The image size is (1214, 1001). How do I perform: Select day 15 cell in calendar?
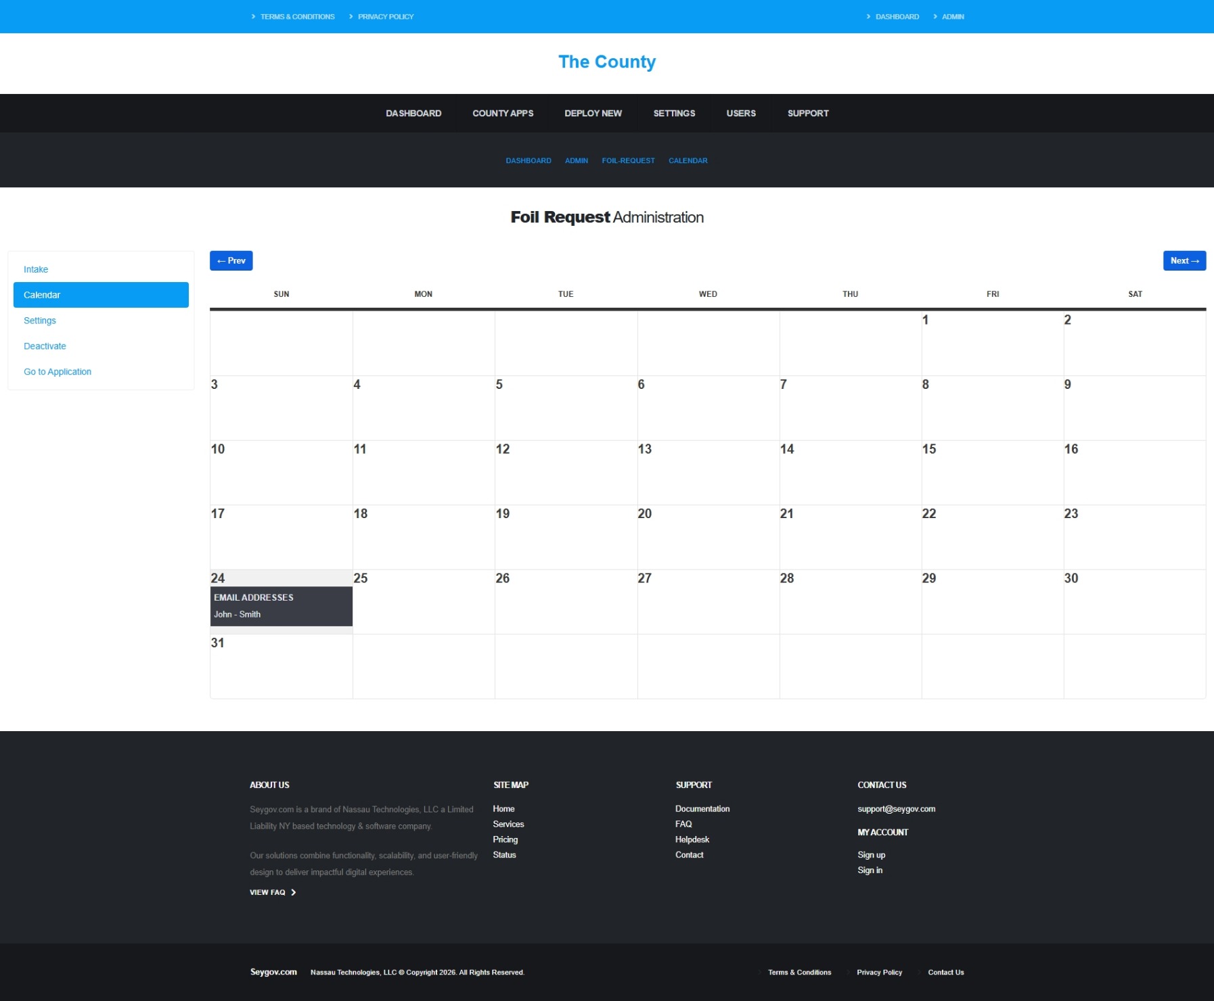point(993,473)
